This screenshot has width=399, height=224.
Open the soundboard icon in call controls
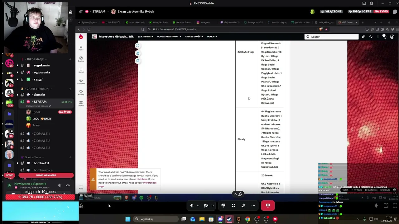[243, 206]
